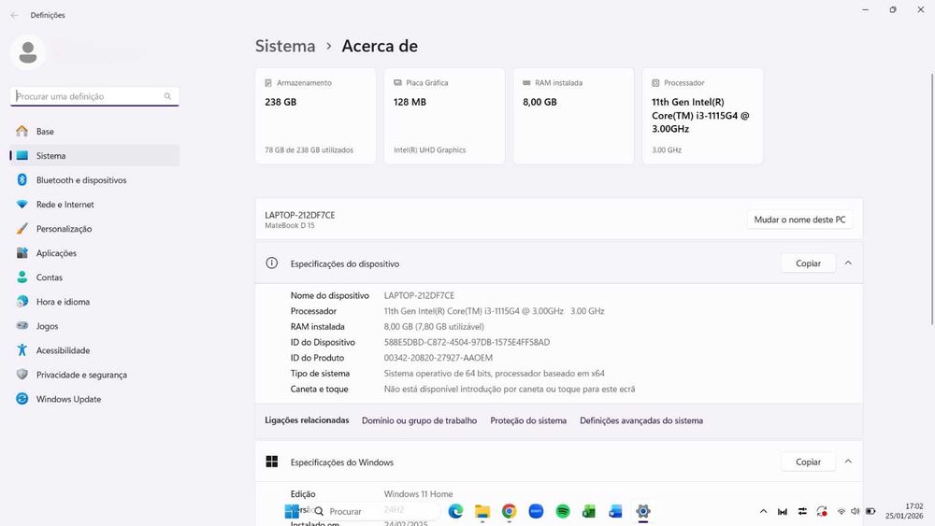Collapse Especificações do Windows section
The image size is (935, 526).
click(848, 462)
